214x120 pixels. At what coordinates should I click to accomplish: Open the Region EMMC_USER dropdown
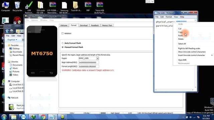tap(97, 58)
